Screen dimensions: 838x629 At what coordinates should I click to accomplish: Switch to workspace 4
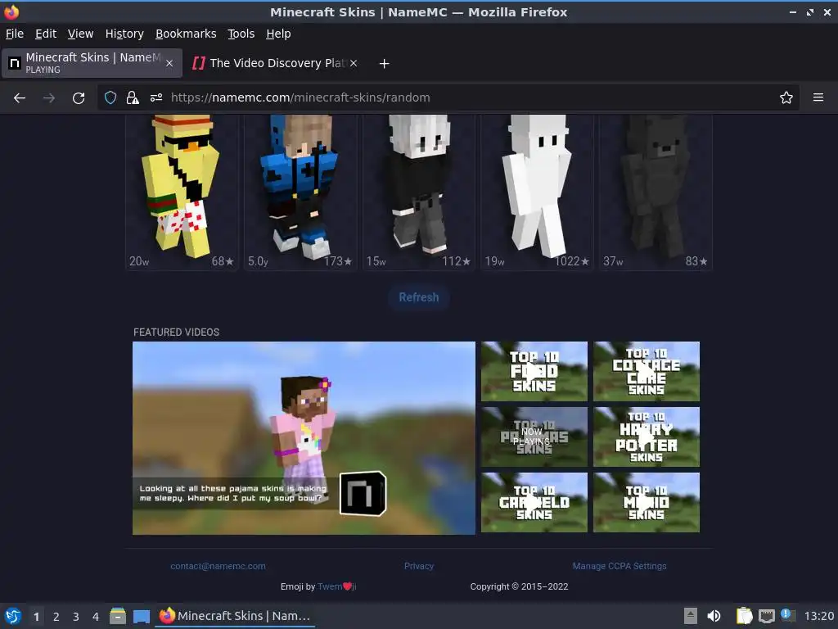point(96,617)
